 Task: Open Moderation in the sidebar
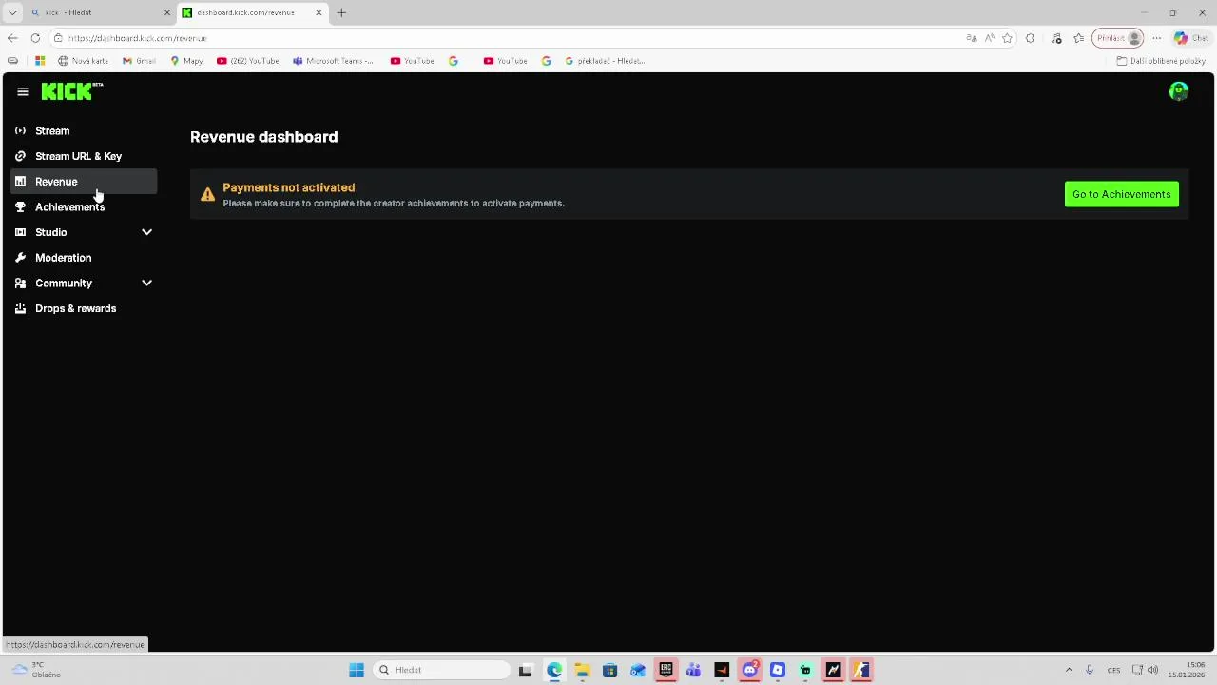pos(84,258)
